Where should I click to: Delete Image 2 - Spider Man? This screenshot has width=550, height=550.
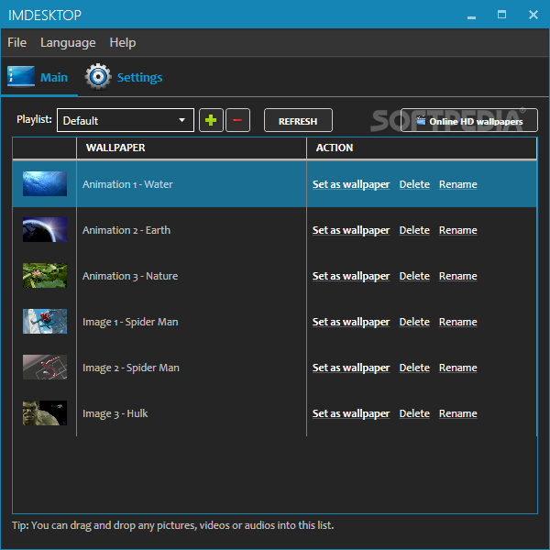click(414, 368)
